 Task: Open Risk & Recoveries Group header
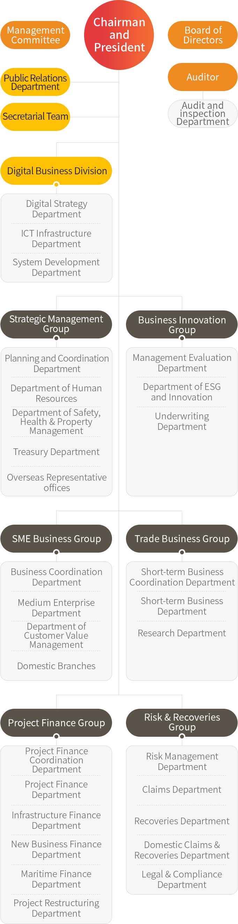[x=182, y=723]
